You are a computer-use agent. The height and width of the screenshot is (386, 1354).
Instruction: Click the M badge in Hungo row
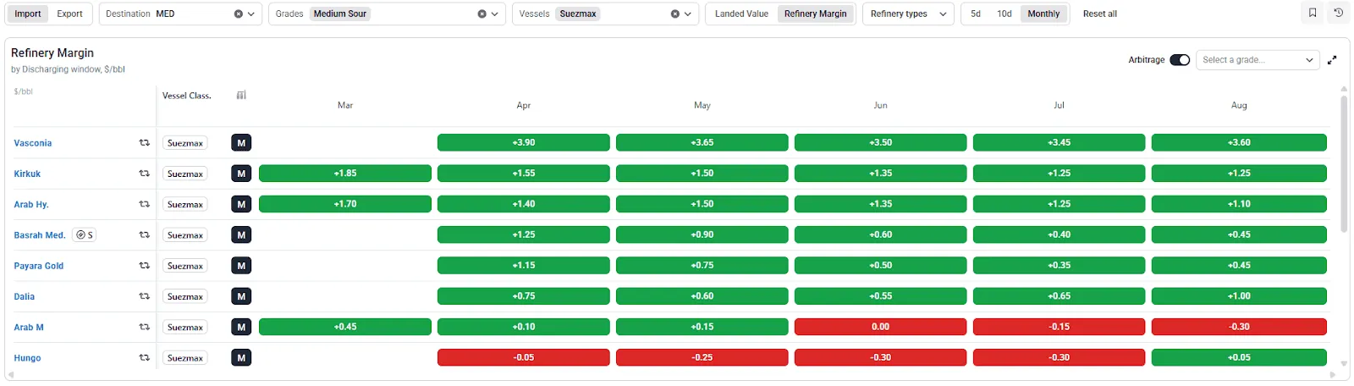[241, 358]
